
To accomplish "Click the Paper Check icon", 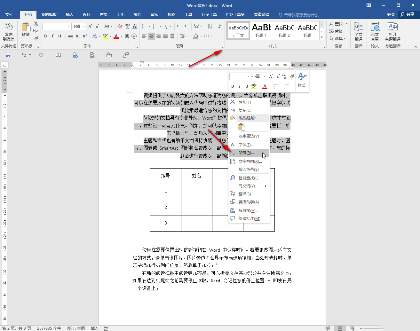I will point(375,32).
